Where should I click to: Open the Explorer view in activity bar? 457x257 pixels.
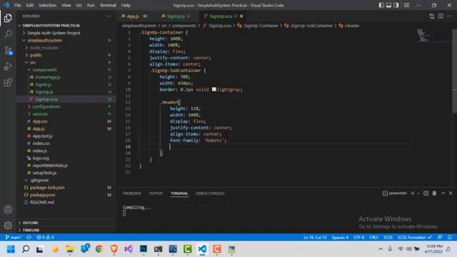click(8, 18)
